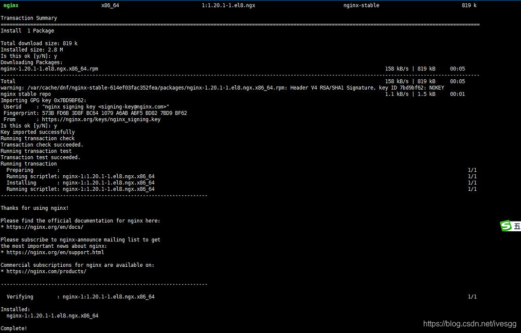Click the 'Installing' step package line
The height and width of the screenshot is (333, 521).
(80, 182)
